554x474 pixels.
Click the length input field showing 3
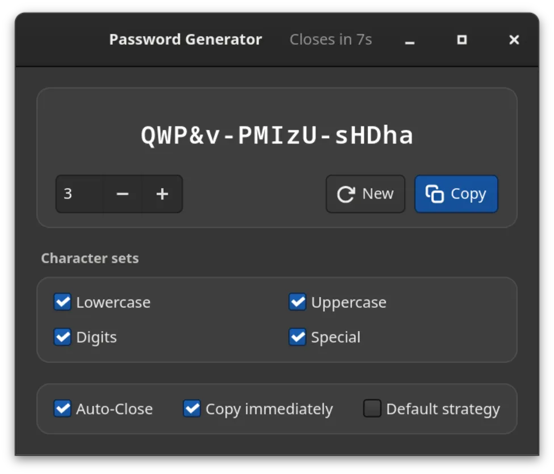[x=80, y=194]
